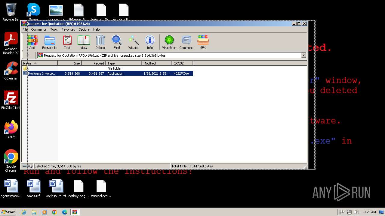This screenshot has height=216, width=385.
Task: Open the Find magnifier tool
Action: (x=117, y=42)
